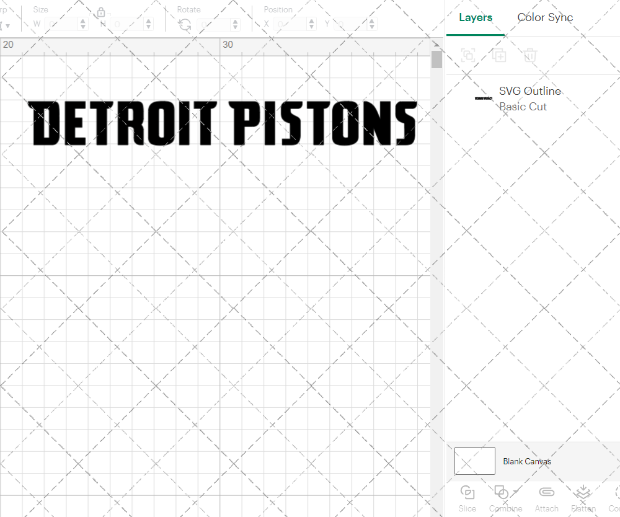The width and height of the screenshot is (620, 517).
Task: Toggle the size aspect ratio lock
Action: click(100, 12)
